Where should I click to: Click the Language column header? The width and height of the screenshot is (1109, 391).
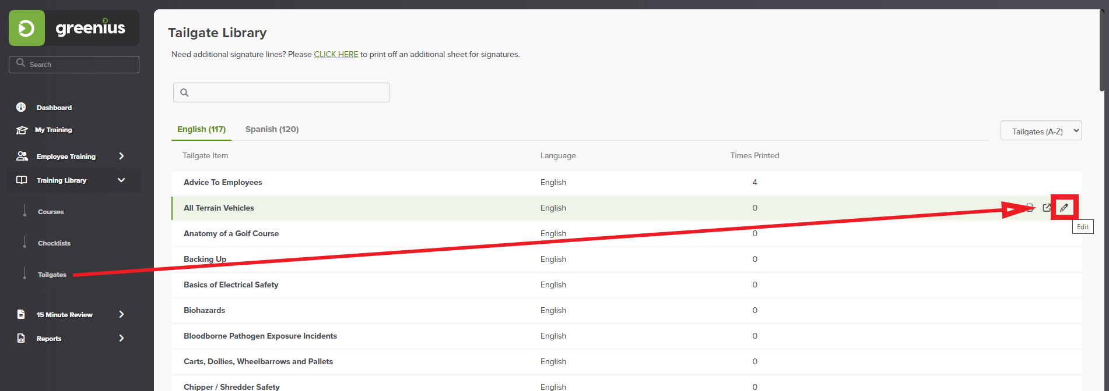click(558, 155)
